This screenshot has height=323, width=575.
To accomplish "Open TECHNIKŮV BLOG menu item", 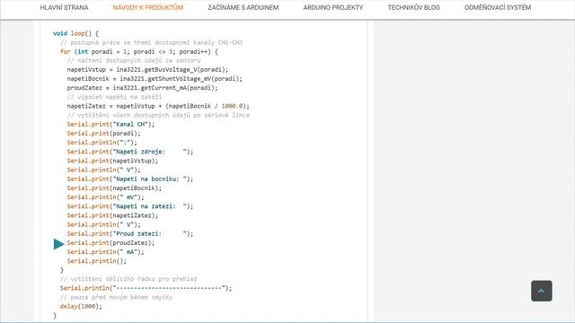I will click(x=413, y=7).
